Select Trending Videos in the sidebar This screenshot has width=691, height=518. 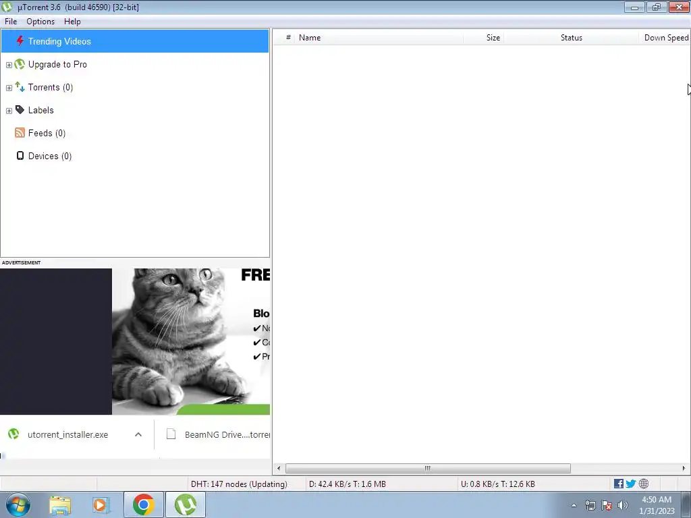tap(135, 41)
